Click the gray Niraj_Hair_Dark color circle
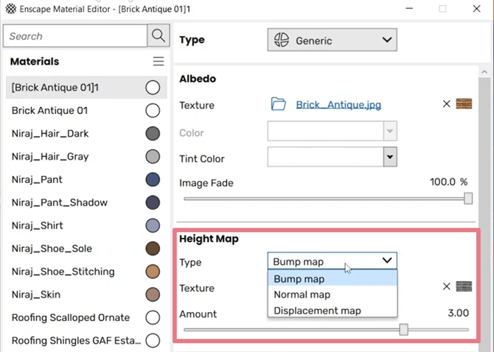This screenshot has width=494, height=352. click(x=153, y=133)
